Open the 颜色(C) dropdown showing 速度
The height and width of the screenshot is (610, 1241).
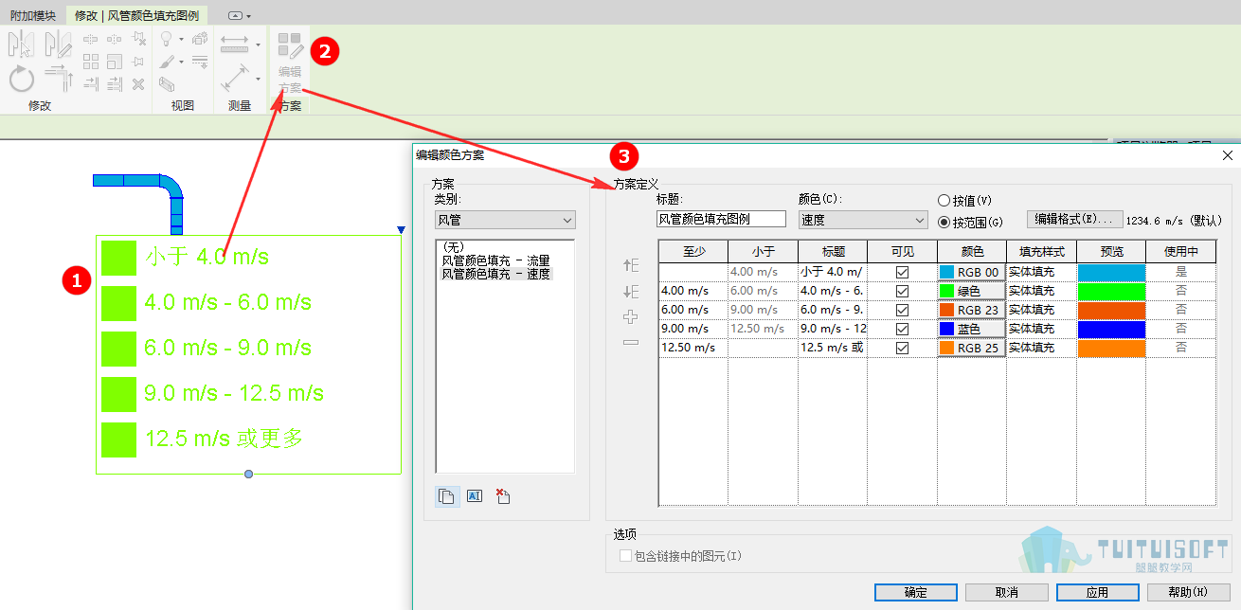[x=862, y=220]
